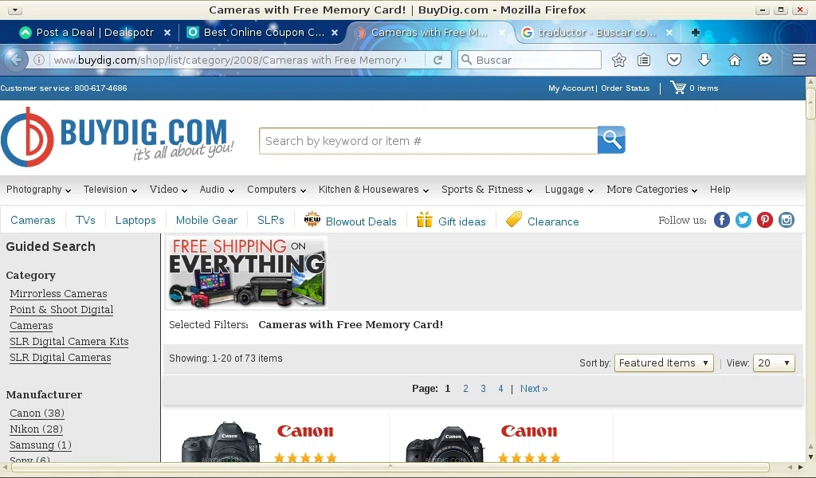This screenshot has width=816, height=478.
Task: Filter by manufacturer Samsung (1)
Action: [41, 445]
